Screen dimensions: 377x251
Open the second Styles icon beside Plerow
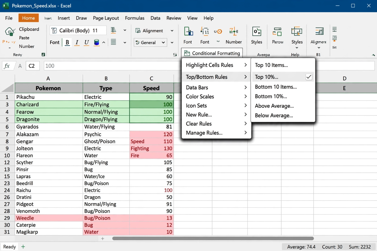tap(297, 31)
